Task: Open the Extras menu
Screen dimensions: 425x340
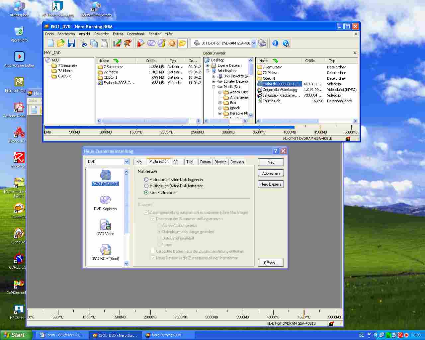Action: click(118, 34)
